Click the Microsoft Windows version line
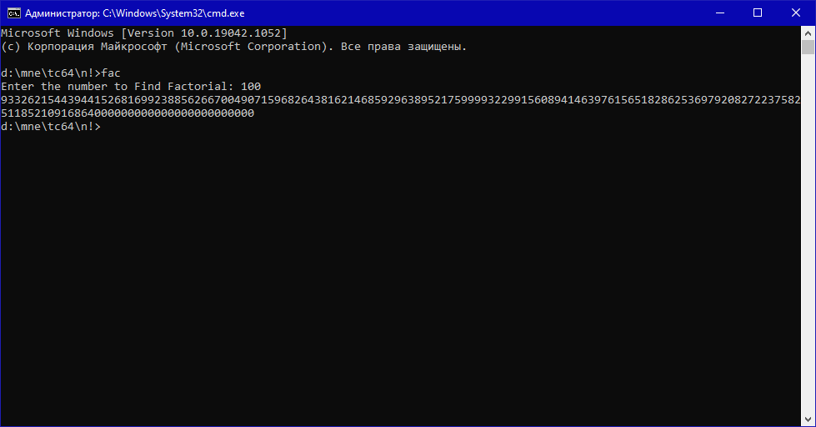Image resolution: width=816 pixels, height=427 pixels. pyautogui.click(x=144, y=33)
